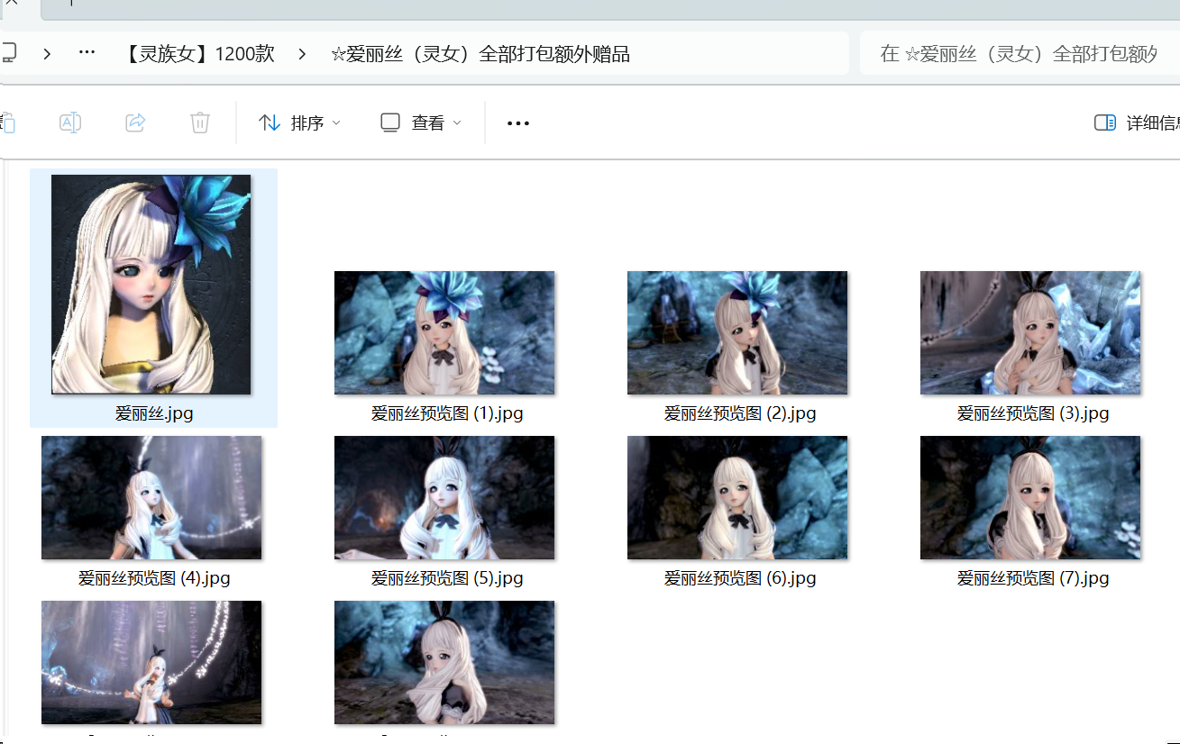Click the ellipsis in the address breadcrumb
1180x744 pixels.
87,53
